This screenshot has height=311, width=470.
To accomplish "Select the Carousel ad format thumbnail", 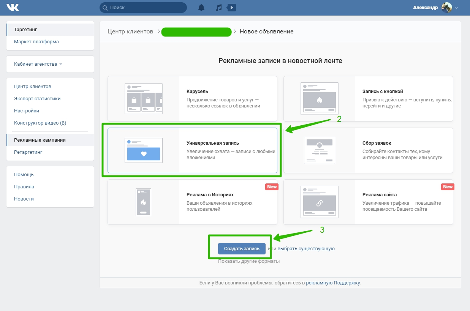I will (143, 99).
